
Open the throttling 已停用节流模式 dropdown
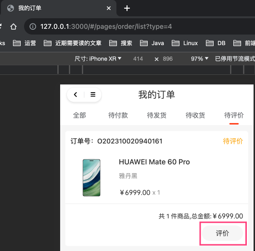tap(235, 59)
